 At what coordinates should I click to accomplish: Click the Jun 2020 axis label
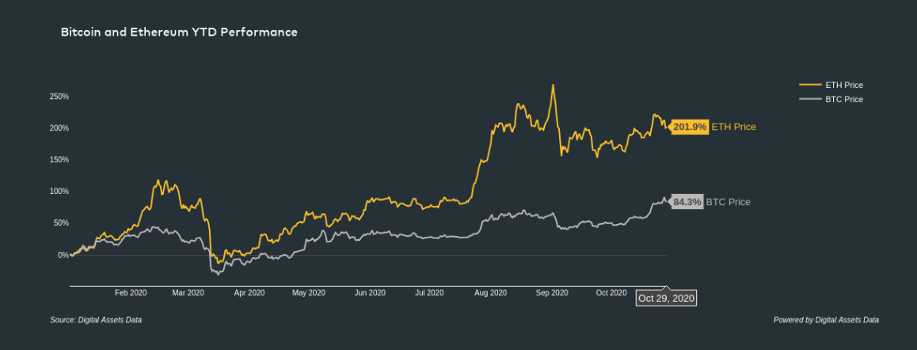click(x=370, y=293)
